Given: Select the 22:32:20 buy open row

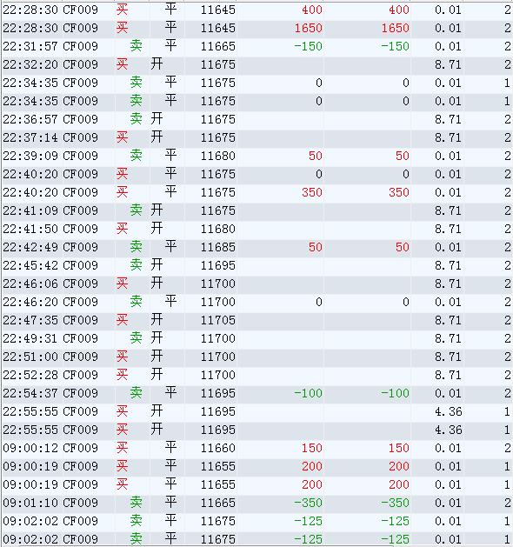Looking at the screenshot, I should click(x=257, y=64).
